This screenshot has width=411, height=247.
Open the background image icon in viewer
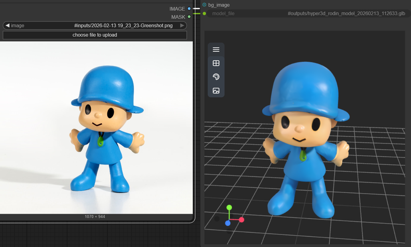coord(216,90)
